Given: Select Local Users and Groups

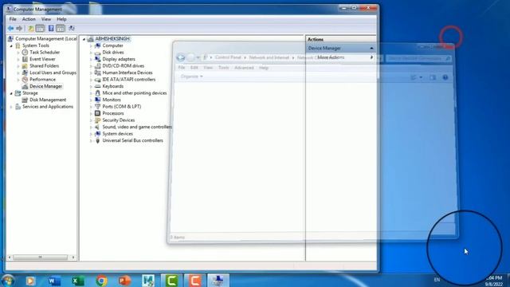Looking at the screenshot, I should click(x=53, y=73).
